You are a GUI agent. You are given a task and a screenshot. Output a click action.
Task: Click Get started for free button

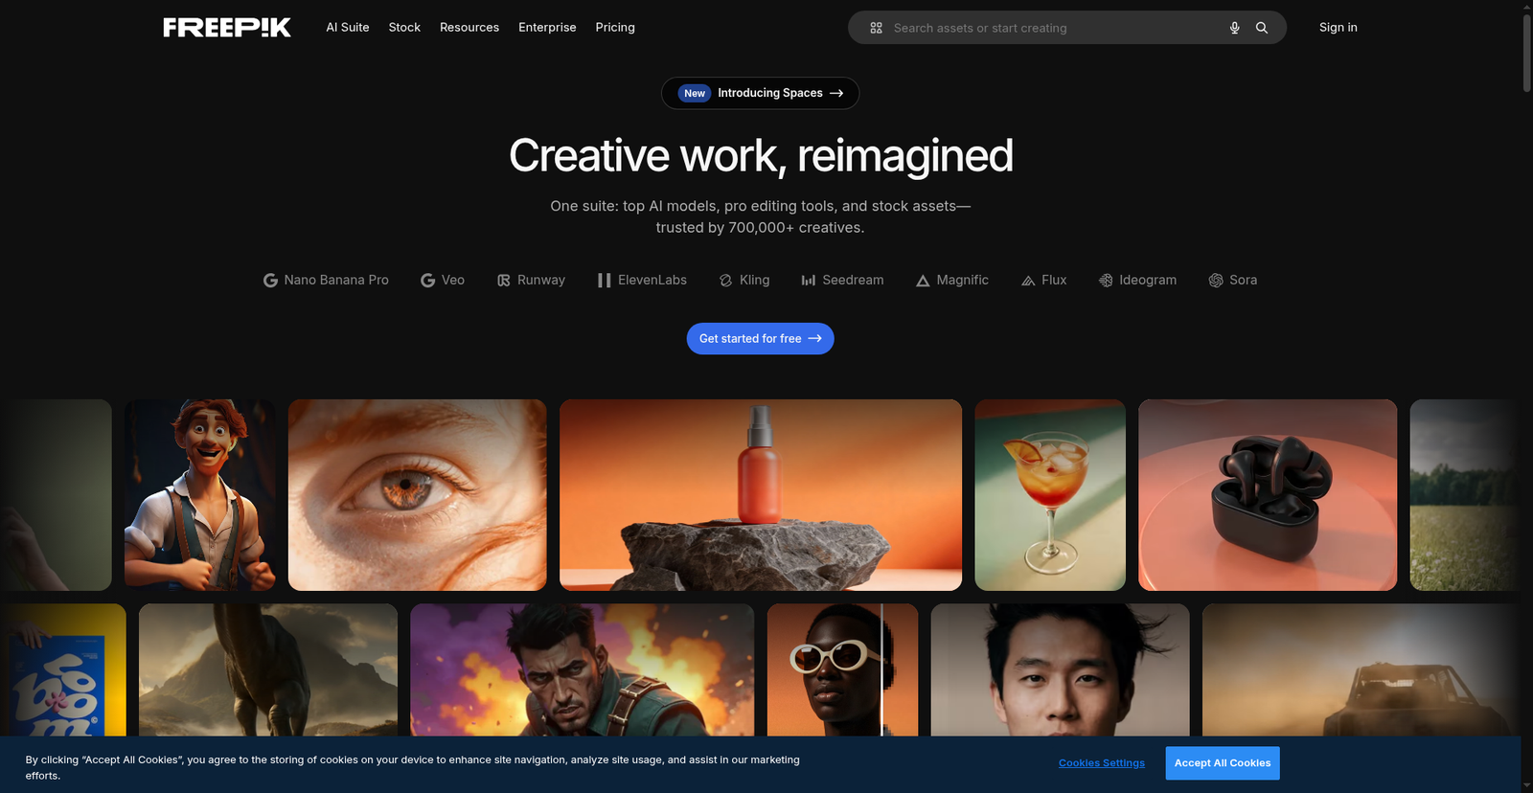pyautogui.click(x=760, y=339)
